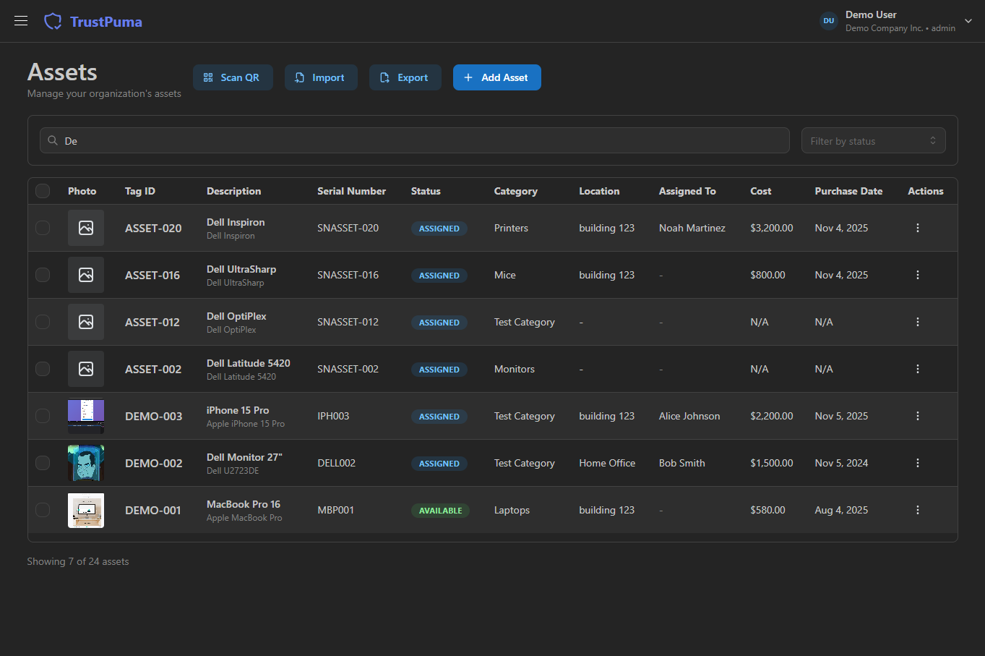Check the checkbox next to DEMO-001
Viewport: 985px width, 656px height.
point(42,510)
